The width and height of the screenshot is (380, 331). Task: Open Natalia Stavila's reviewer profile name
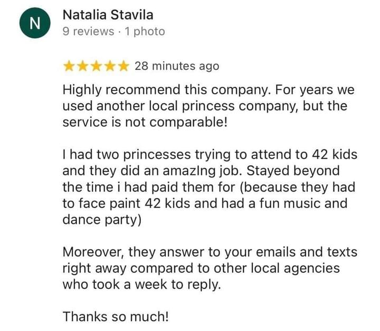tap(108, 15)
